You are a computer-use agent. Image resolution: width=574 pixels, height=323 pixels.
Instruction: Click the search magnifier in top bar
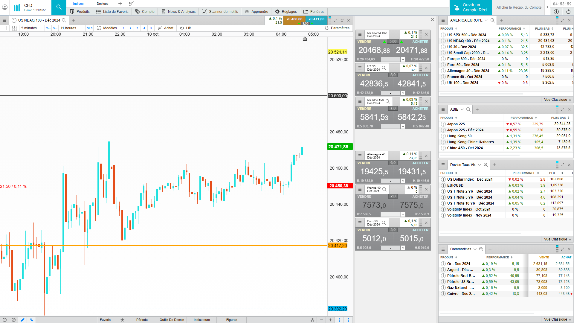pos(59,7)
